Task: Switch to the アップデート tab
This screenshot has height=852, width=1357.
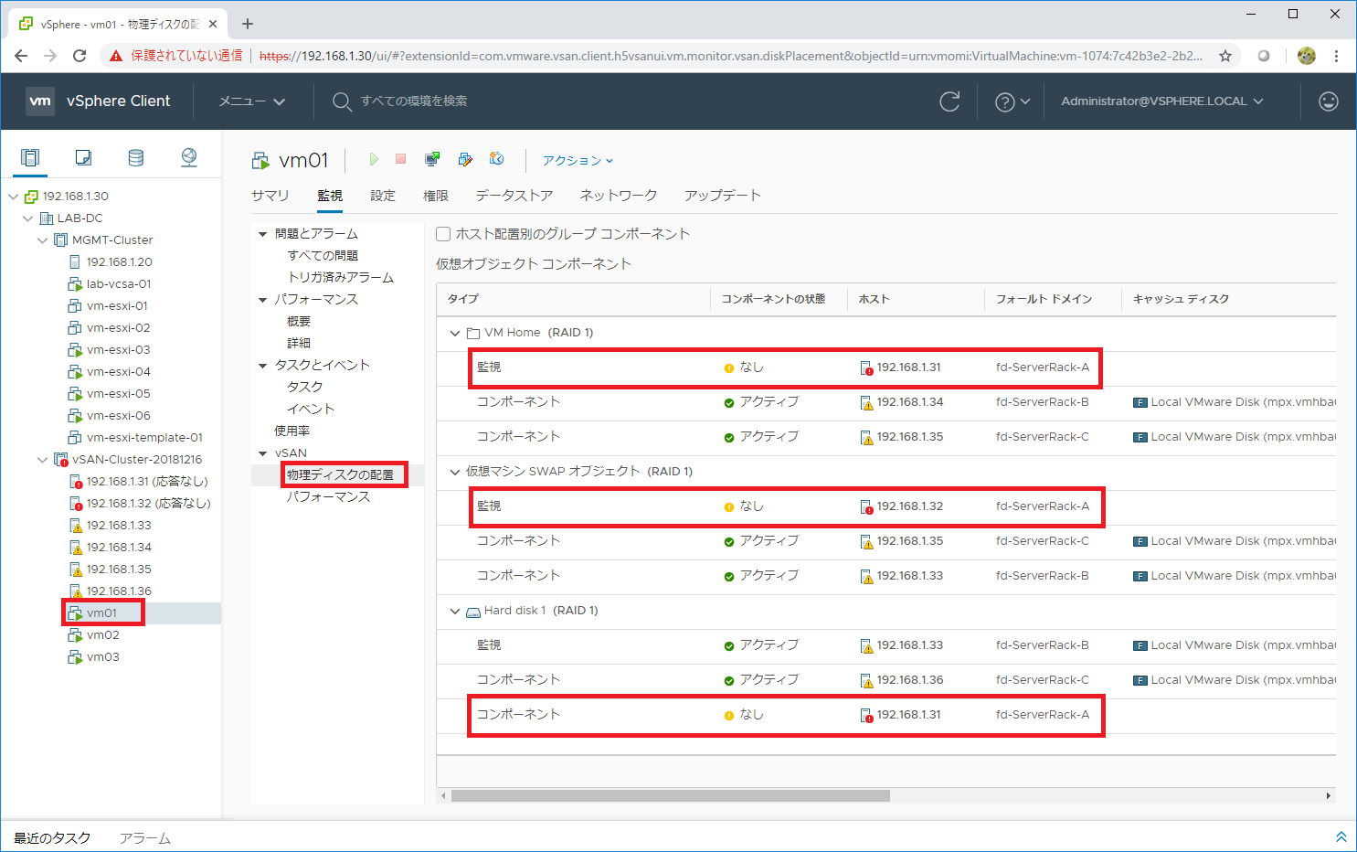Action: (723, 196)
